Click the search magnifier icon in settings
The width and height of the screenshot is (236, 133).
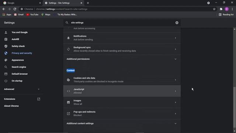[x=67, y=23]
